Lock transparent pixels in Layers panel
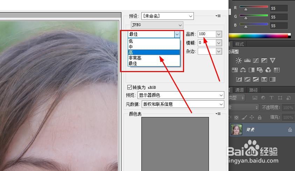Viewport: 295px width, 171px height. point(236,117)
